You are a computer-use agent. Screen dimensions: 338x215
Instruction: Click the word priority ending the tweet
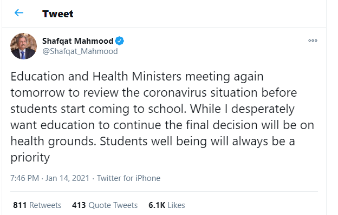tap(30, 158)
